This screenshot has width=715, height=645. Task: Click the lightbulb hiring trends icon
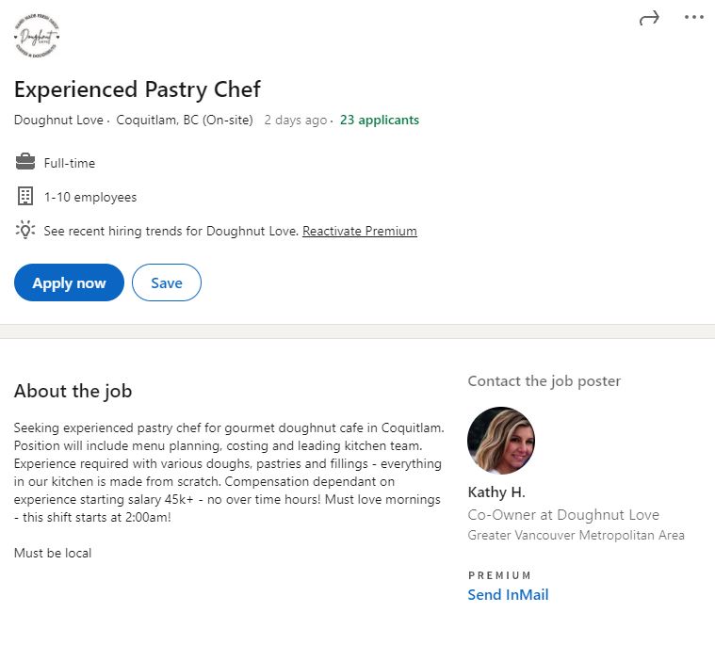pyautogui.click(x=25, y=230)
